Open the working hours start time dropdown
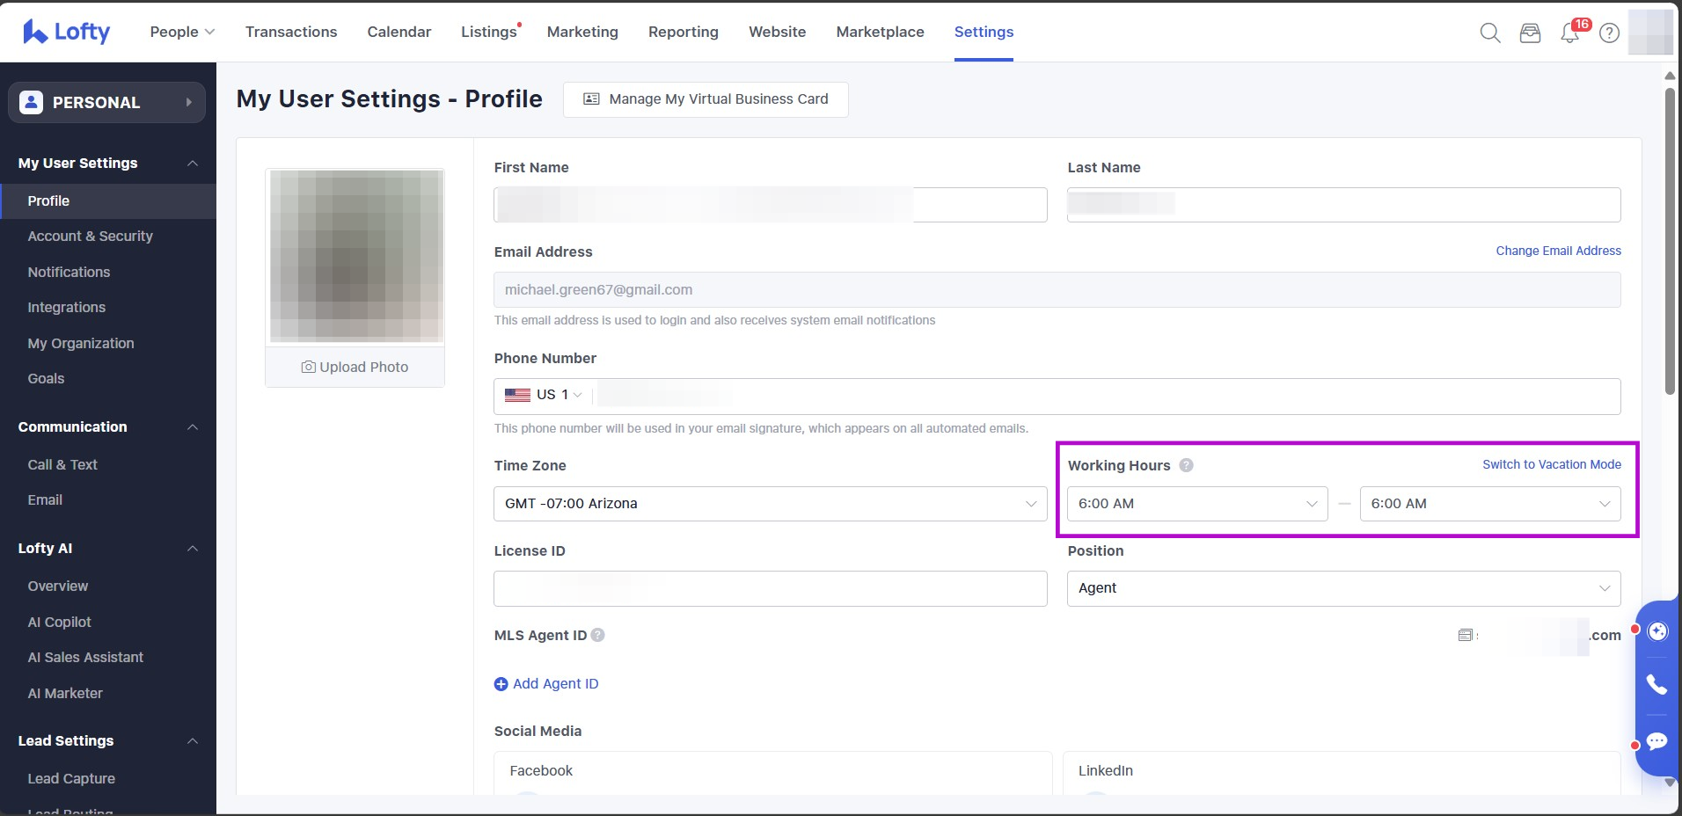This screenshot has height=816, width=1682. point(1196,504)
